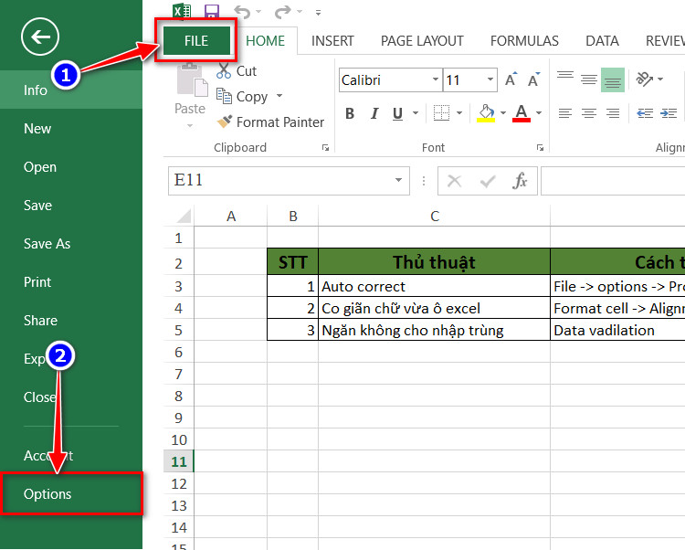Open Customize Quick Access Toolbar dropdown

319,13
